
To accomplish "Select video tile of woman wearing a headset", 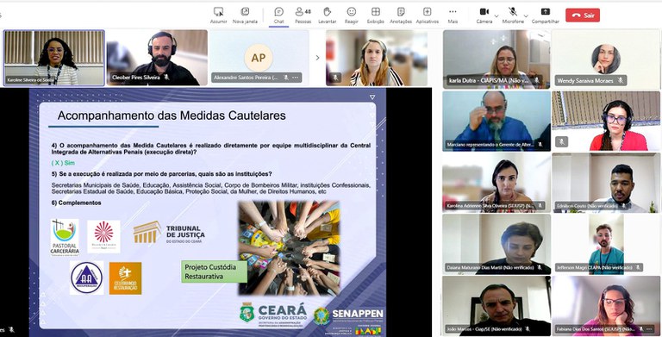I will coord(377,58).
